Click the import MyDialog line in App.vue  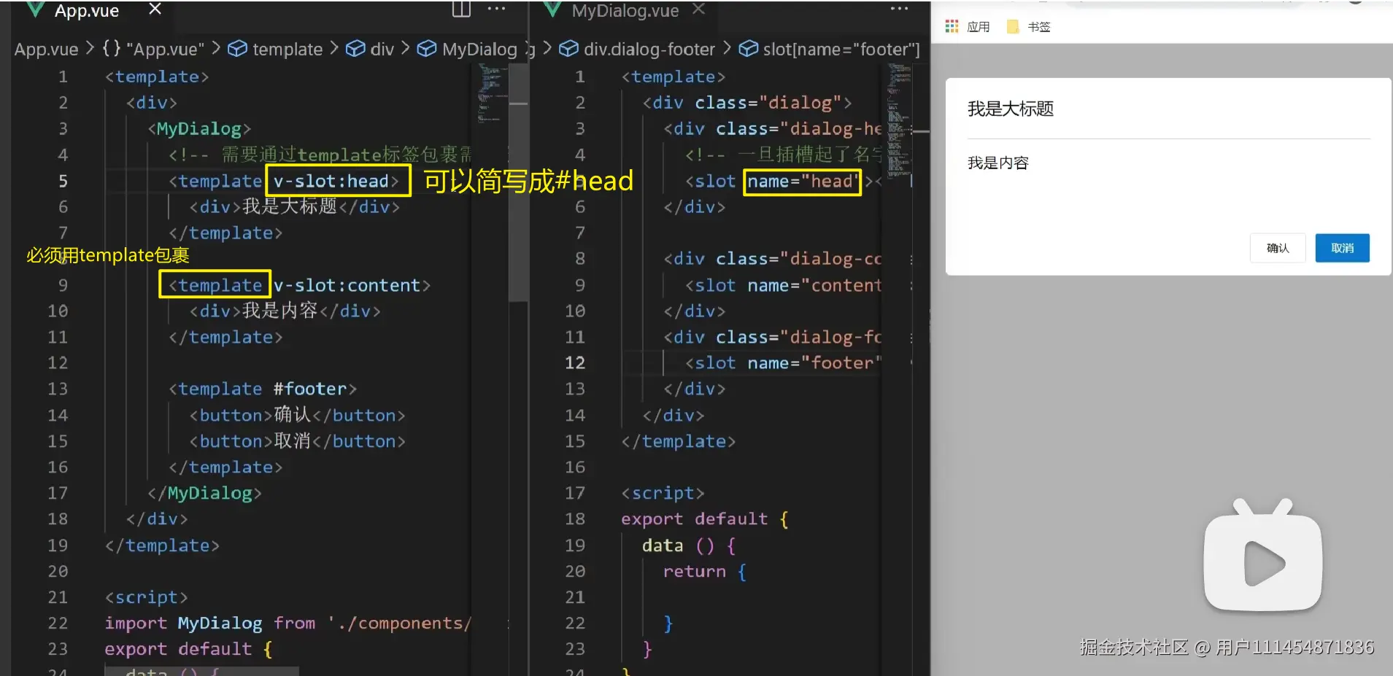coord(288,623)
